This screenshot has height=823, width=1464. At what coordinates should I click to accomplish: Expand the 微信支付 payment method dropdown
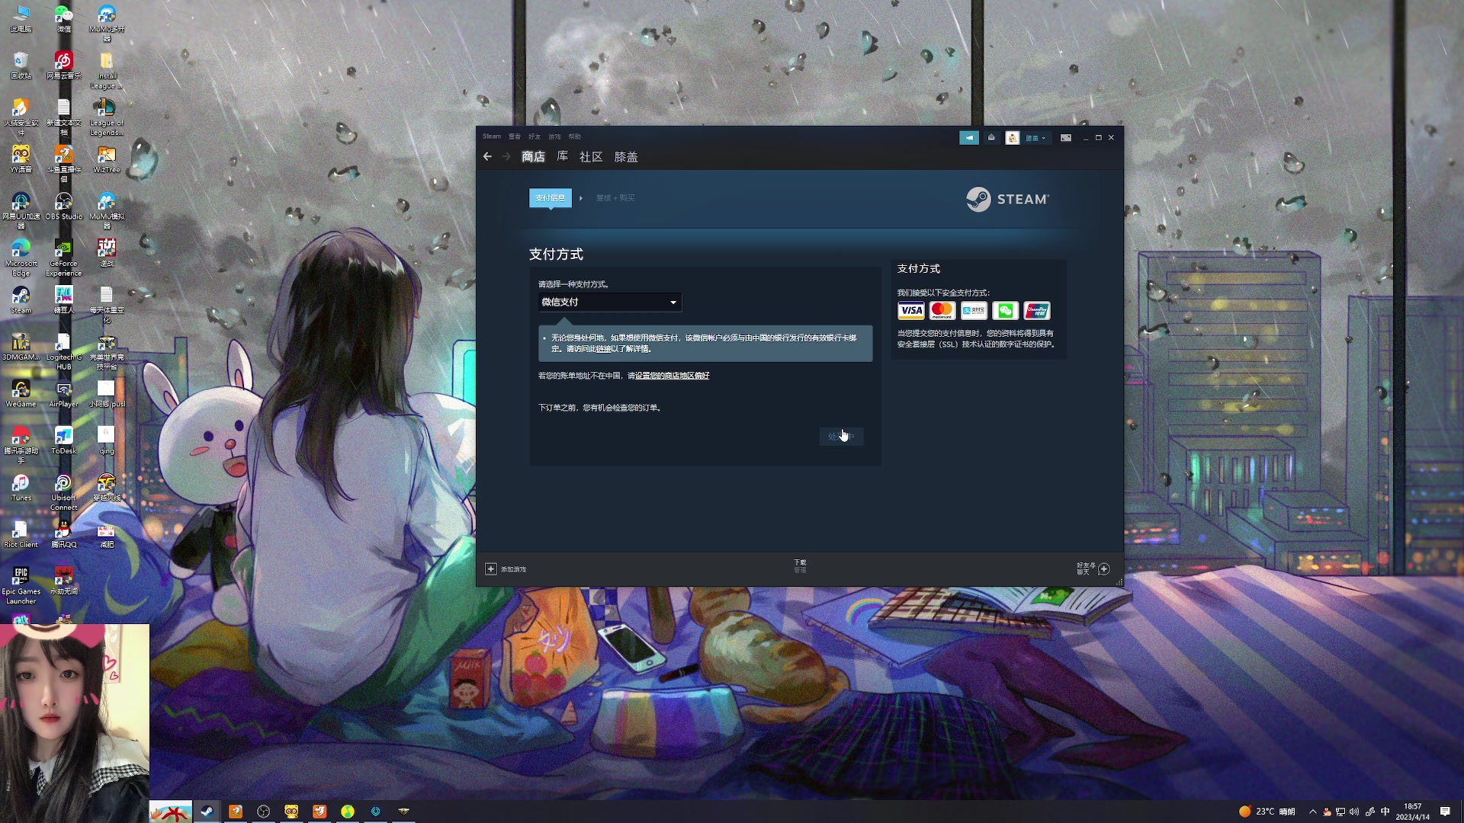pyautogui.click(x=610, y=303)
